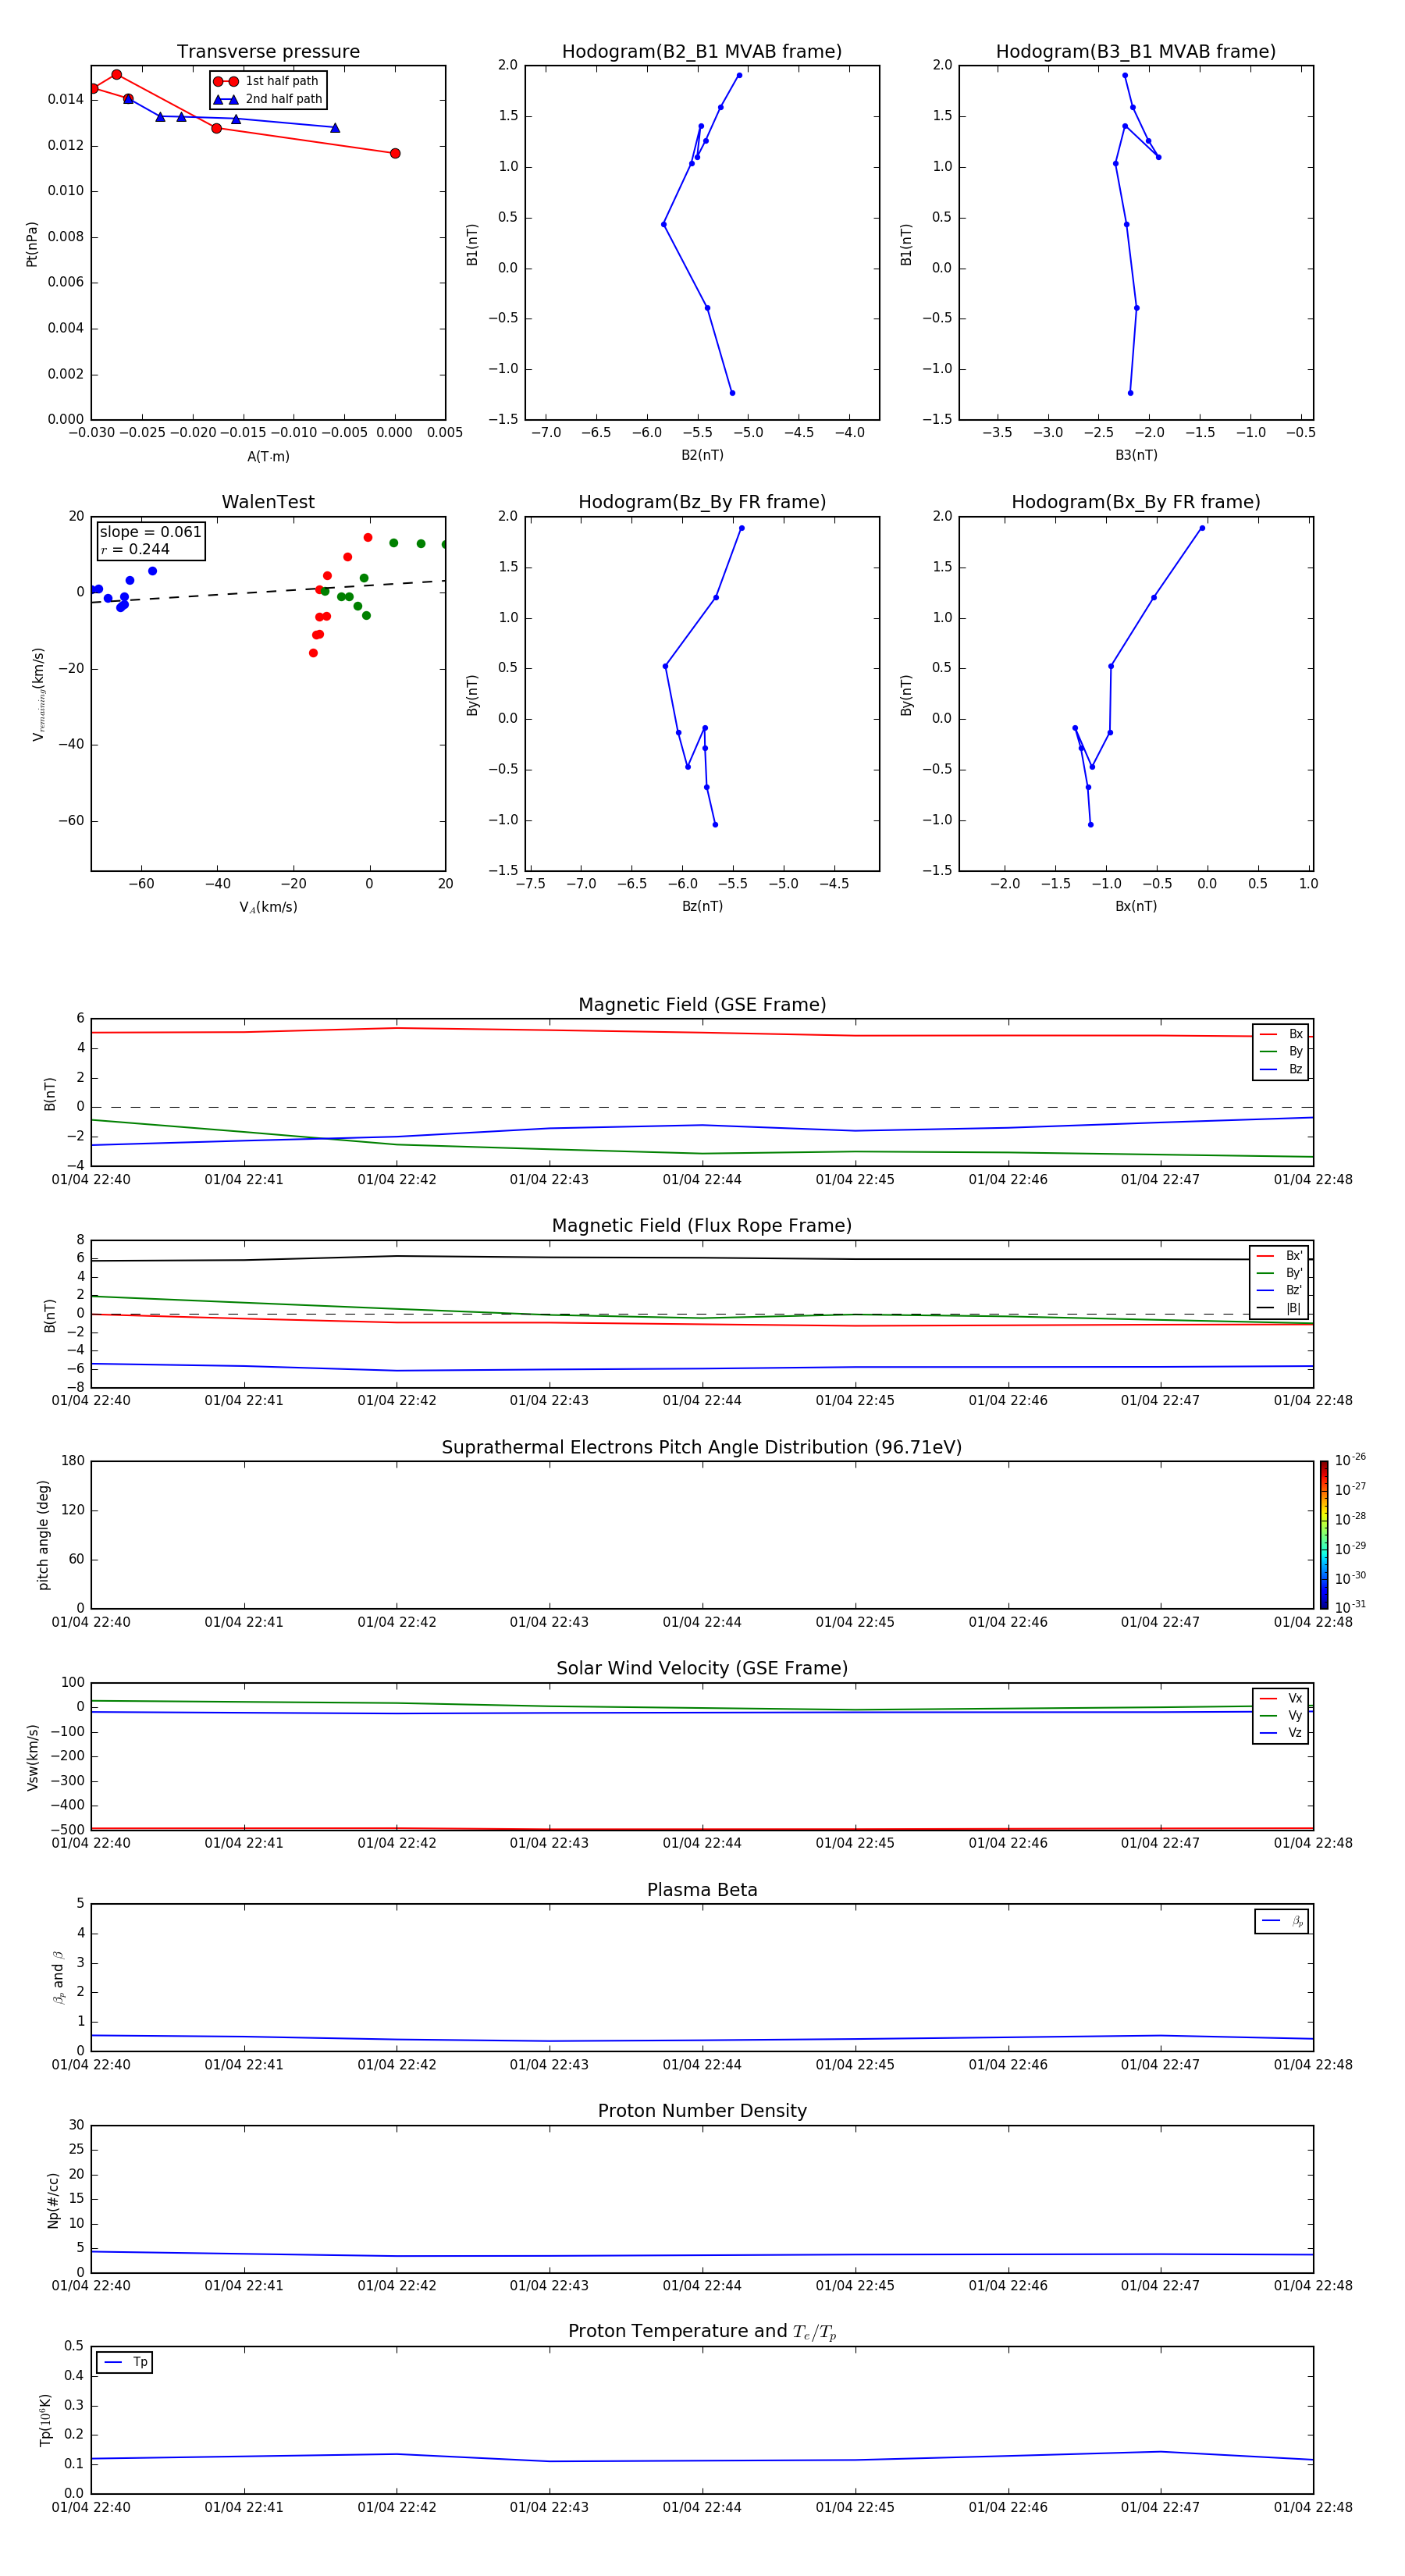Click the "Magnetic Field (Flux Rope Frame)" title
1405x2576 pixels.
[702, 1226]
